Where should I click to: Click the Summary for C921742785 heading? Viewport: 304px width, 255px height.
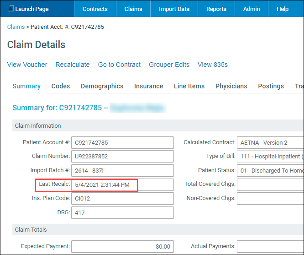[x=60, y=108]
